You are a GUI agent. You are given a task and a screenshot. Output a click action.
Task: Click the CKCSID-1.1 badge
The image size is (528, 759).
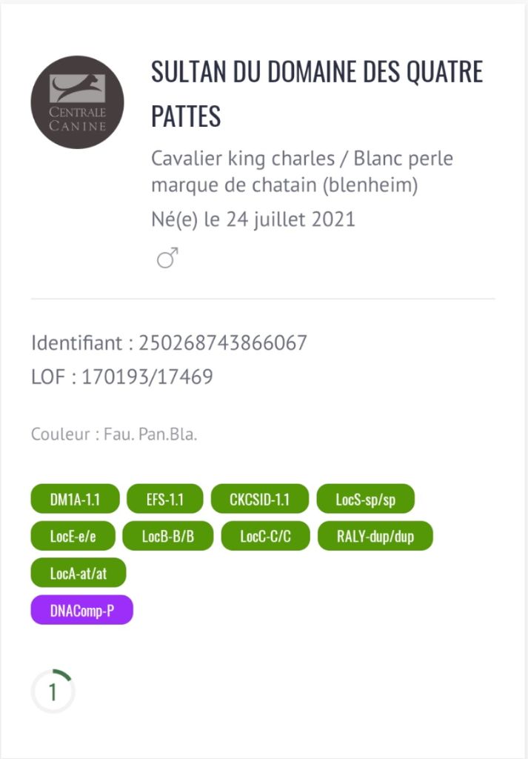260,499
